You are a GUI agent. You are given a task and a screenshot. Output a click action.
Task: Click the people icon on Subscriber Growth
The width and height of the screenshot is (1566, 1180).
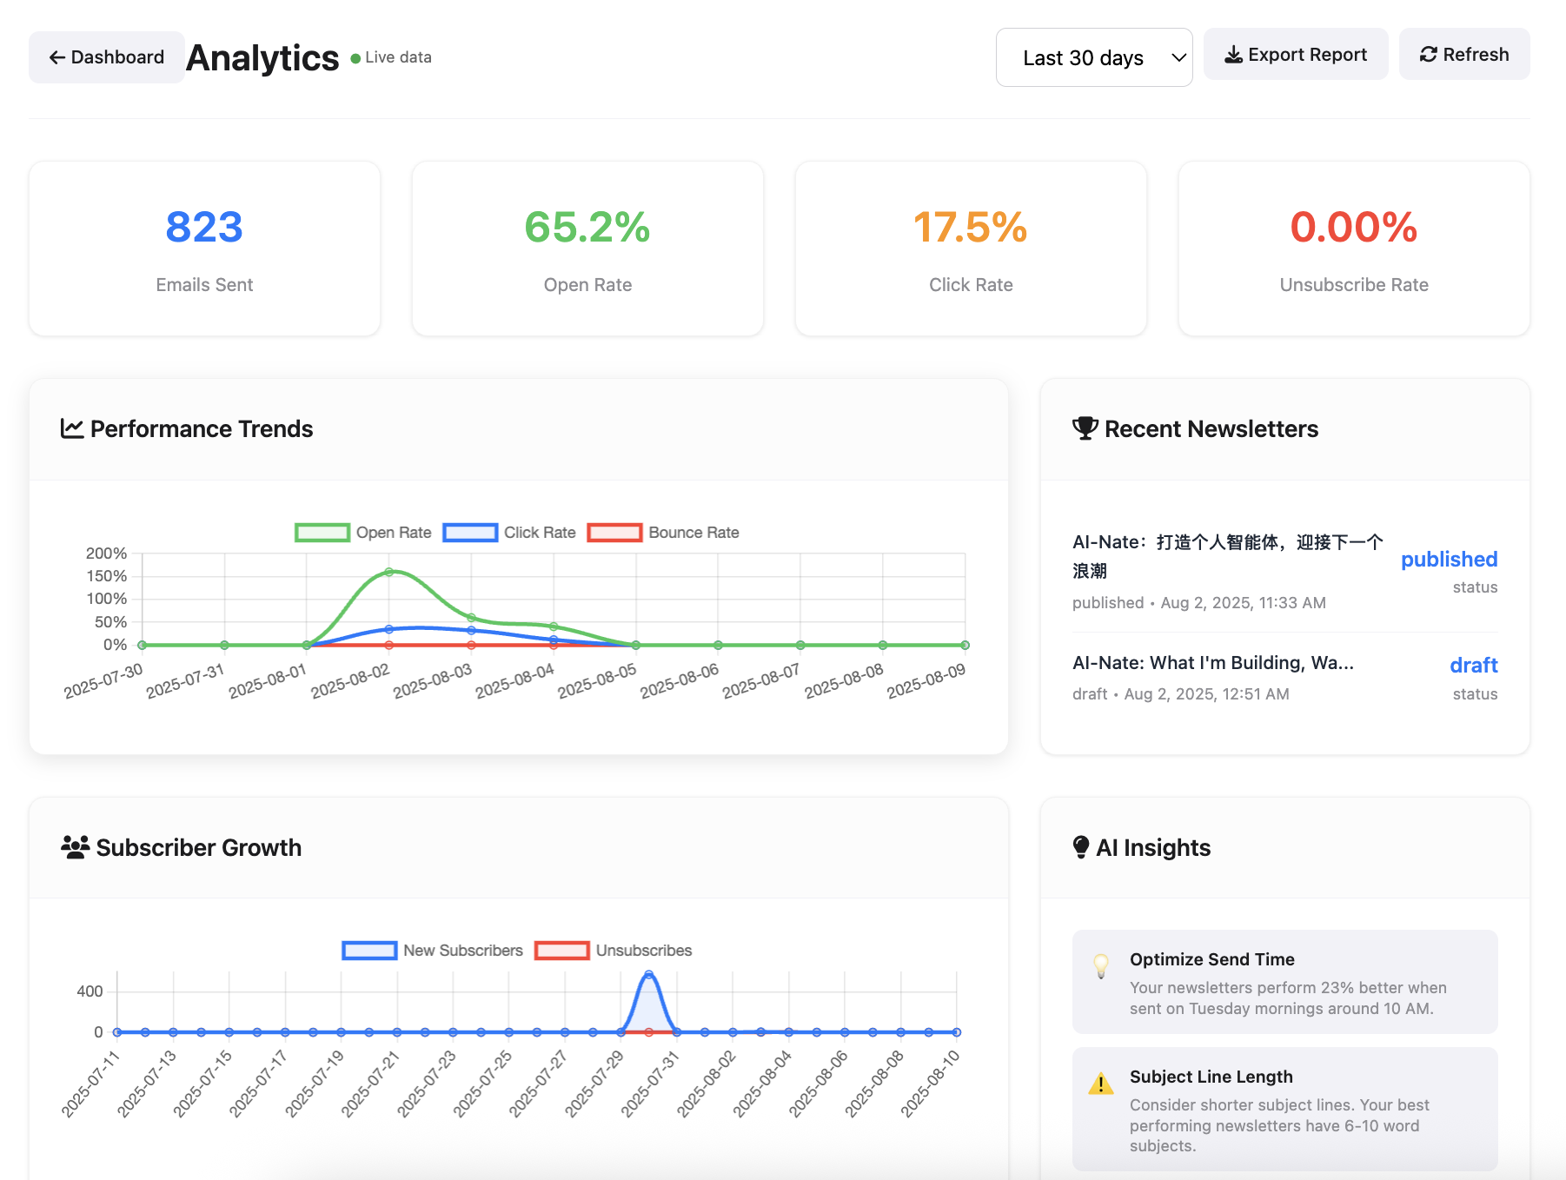[x=75, y=846]
